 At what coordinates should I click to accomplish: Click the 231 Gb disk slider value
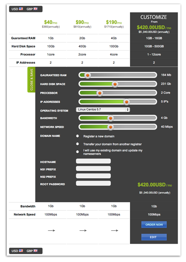pyautogui.click(x=166, y=84)
